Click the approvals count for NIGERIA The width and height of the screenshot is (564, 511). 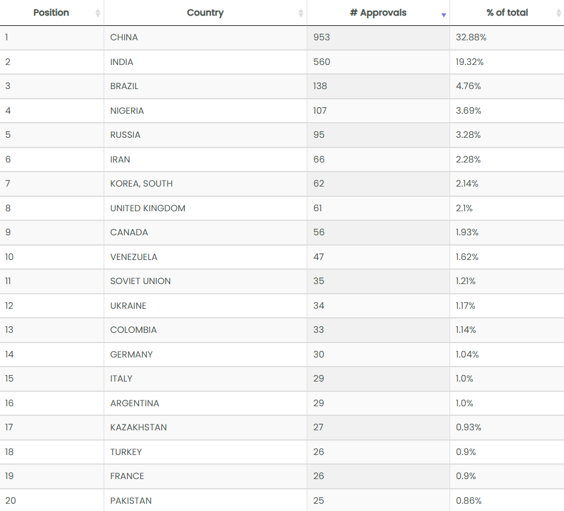pos(319,111)
